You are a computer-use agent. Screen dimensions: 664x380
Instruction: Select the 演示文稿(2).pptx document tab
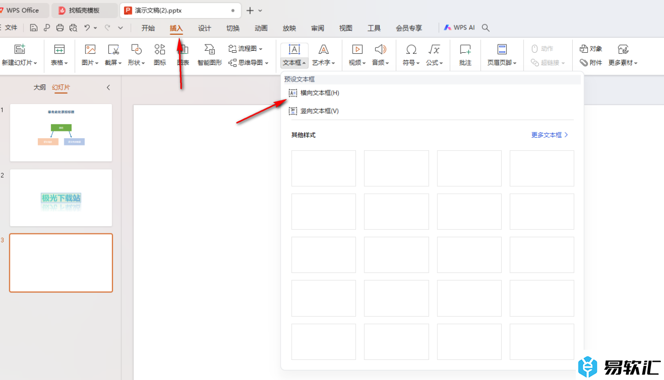pyautogui.click(x=180, y=10)
